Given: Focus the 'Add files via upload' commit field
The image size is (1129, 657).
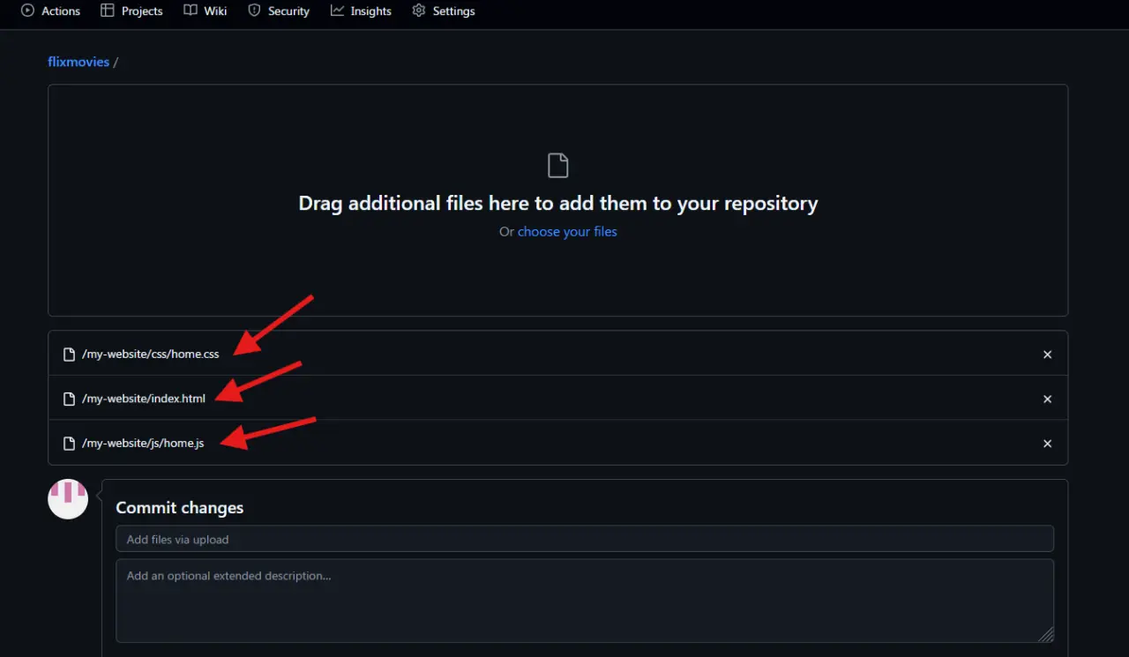Looking at the screenshot, I should 585,539.
